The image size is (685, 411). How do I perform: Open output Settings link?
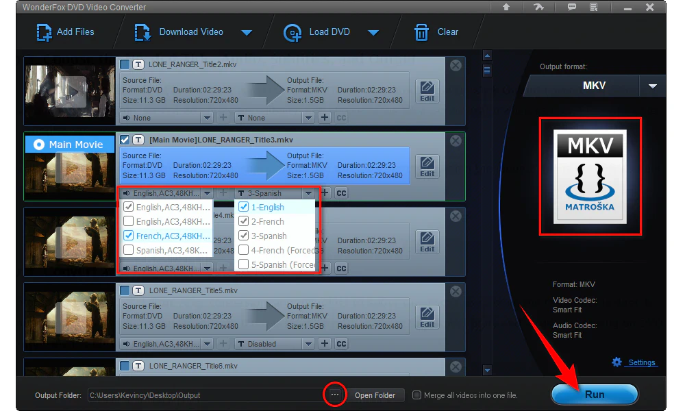(641, 362)
